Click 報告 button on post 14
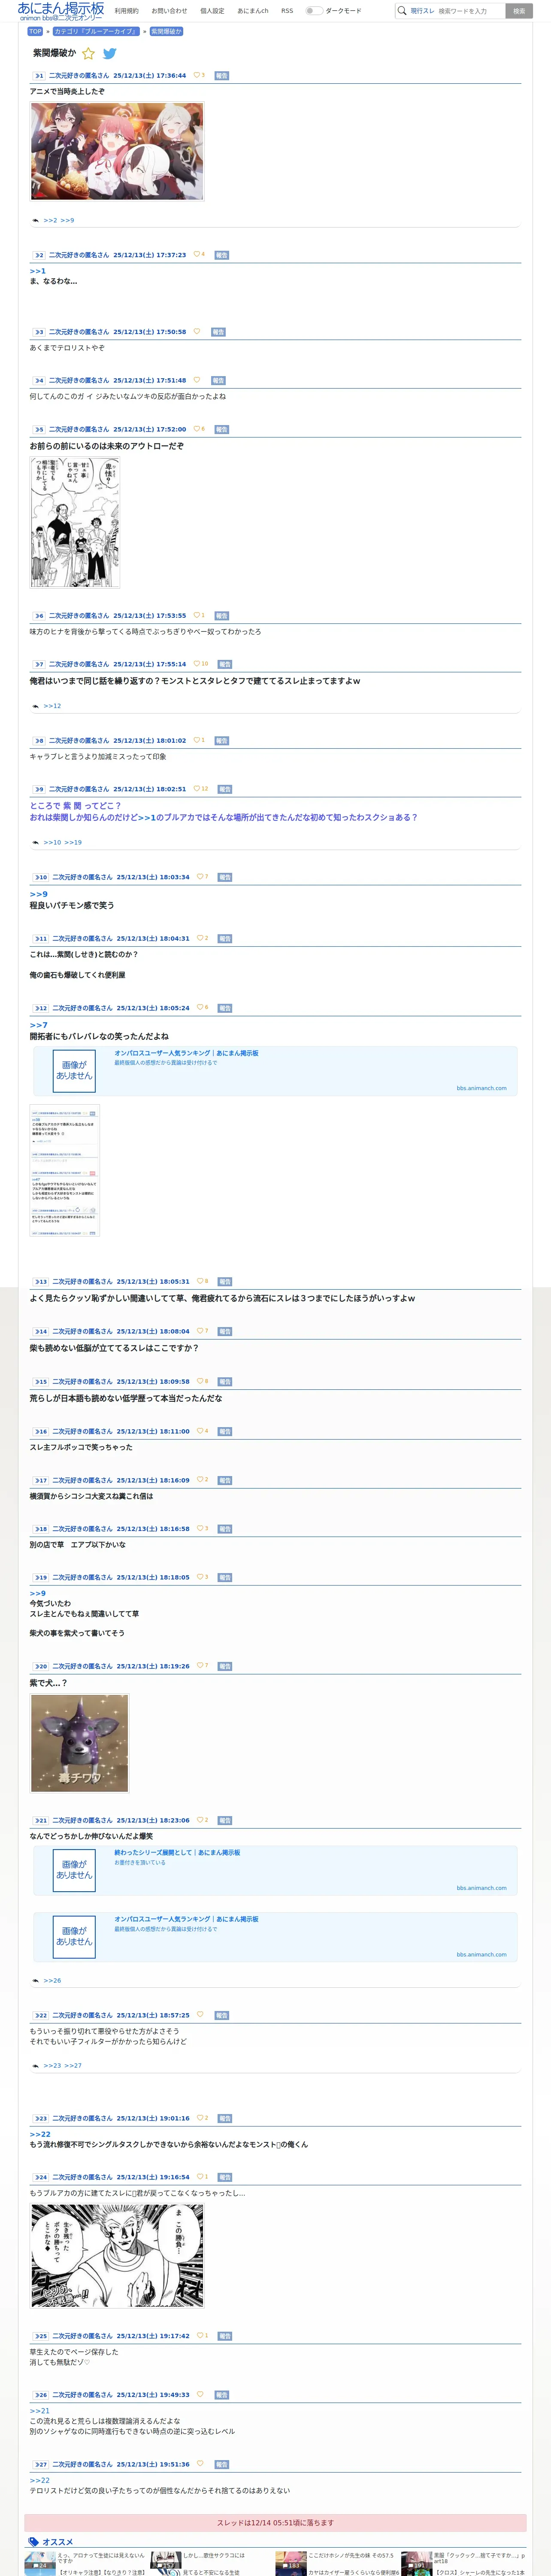Viewport: 551px width, 2576px height. [x=225, y=1332]
